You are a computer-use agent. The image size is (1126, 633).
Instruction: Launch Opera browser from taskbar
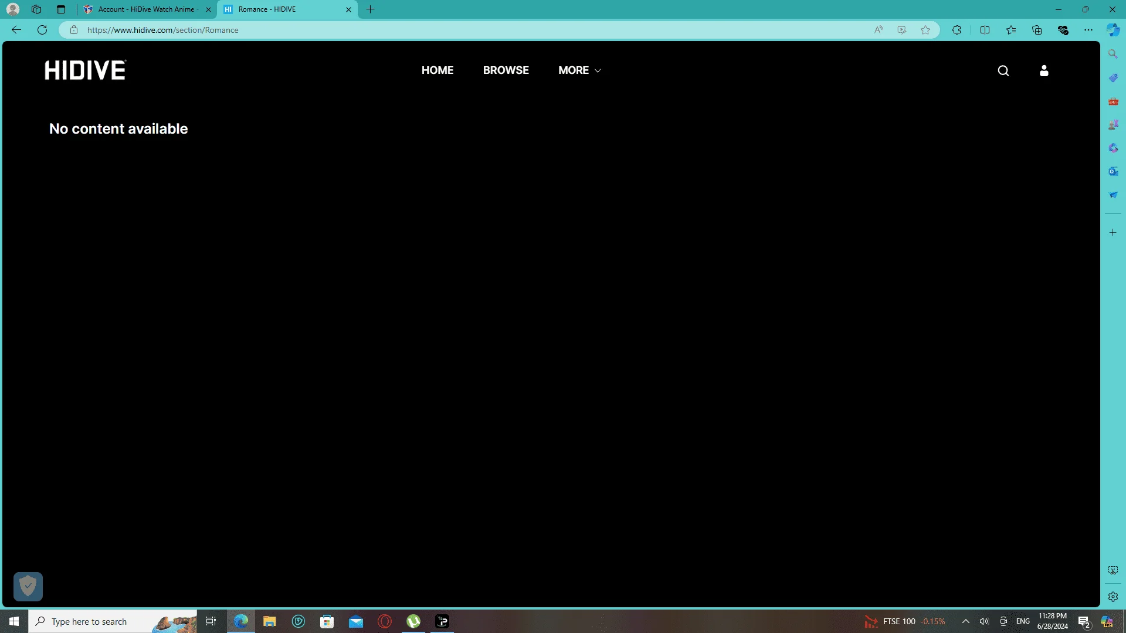[385, 621]
